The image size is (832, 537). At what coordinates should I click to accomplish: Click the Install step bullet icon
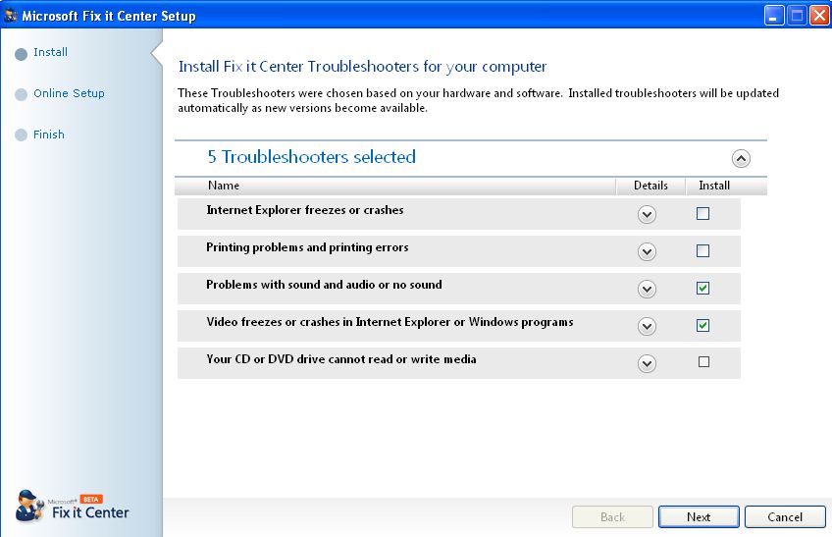click(x=22, y=54)
